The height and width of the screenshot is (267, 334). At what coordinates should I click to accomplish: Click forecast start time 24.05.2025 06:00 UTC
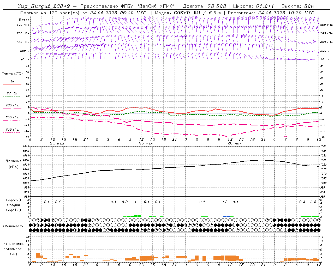point(118,13)
